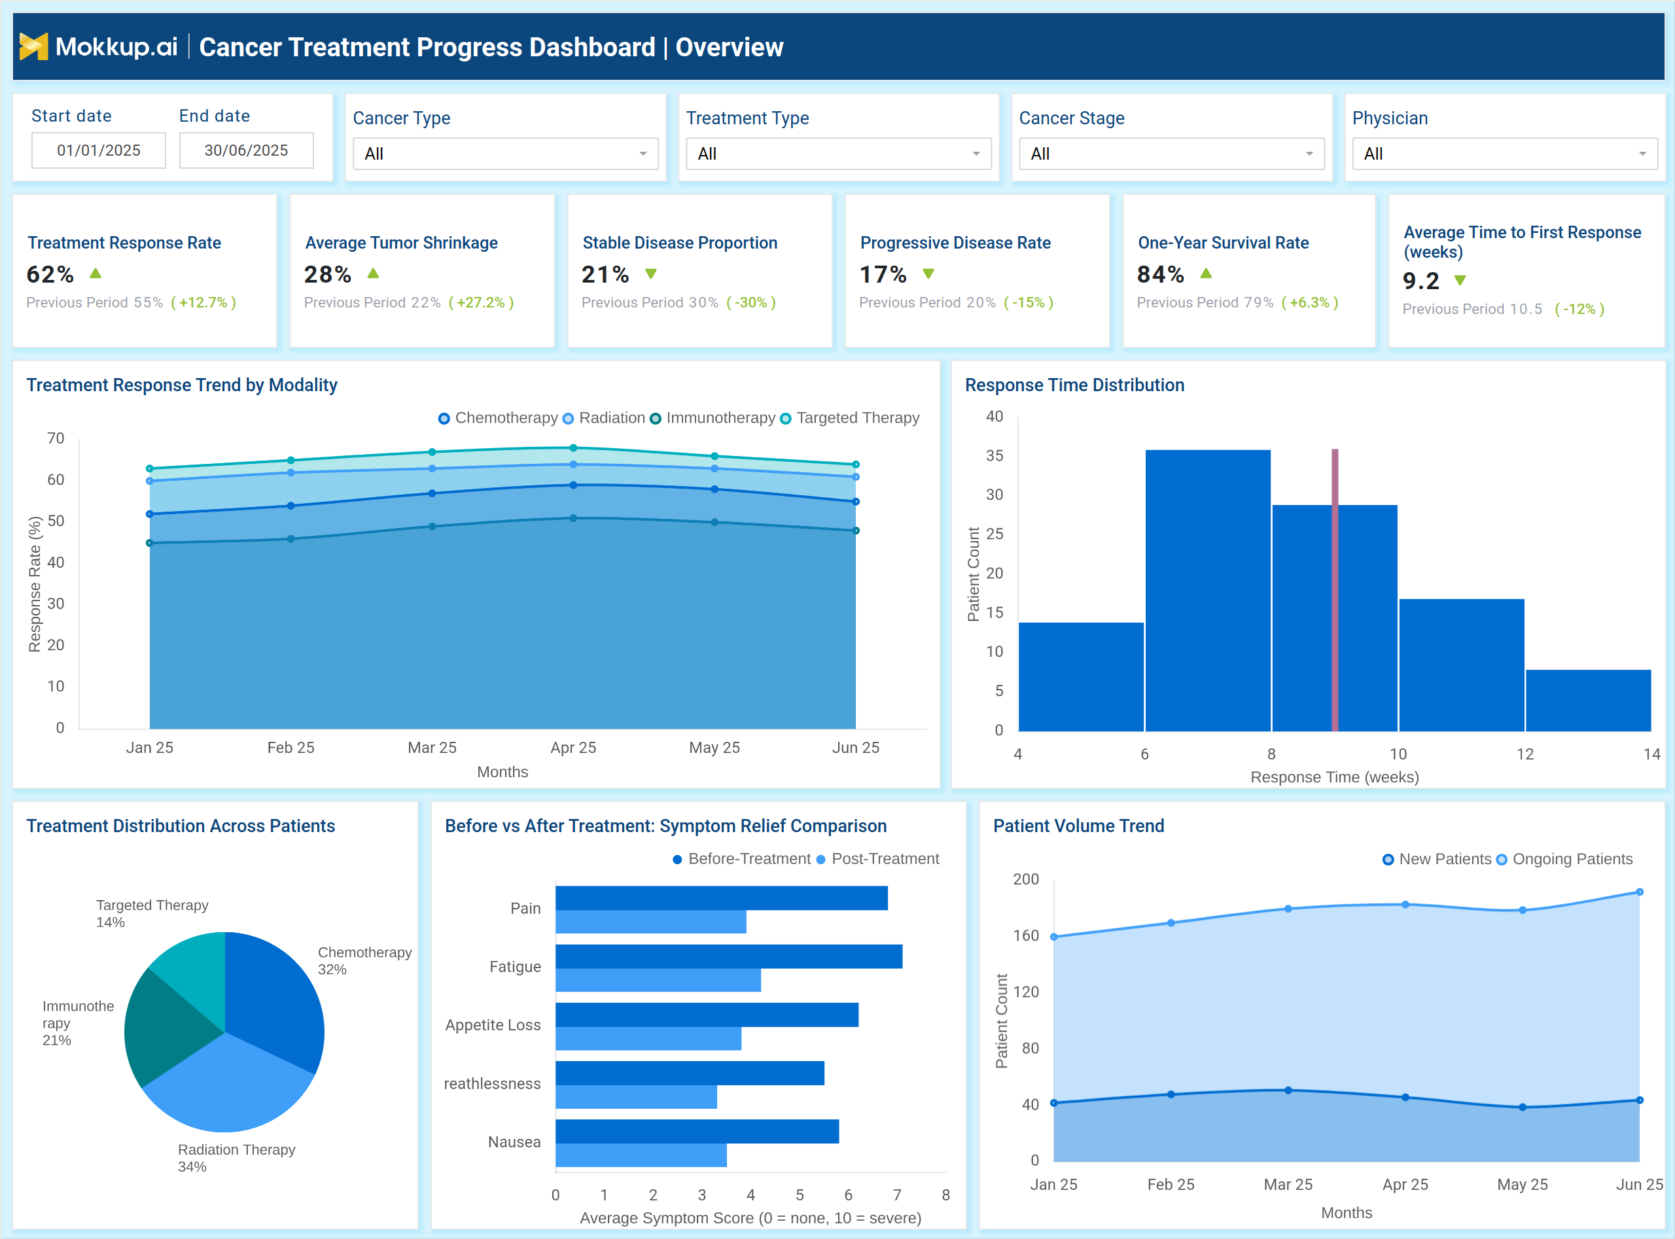Click the down arrow beside 9.2 weeks
Screen dimensions: 1675x1239
(1459, 281)
